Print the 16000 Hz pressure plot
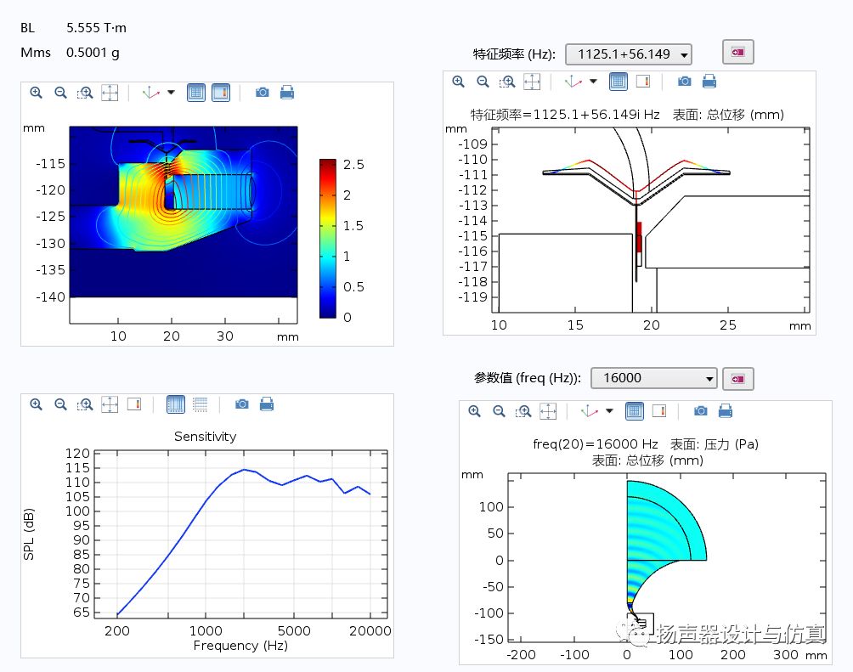The width and height of the screenshot is (853, 672). [725, 411]
